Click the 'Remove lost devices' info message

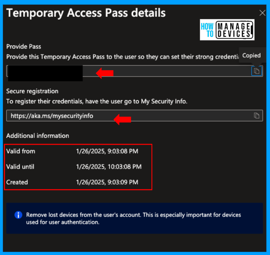point(134,219)
